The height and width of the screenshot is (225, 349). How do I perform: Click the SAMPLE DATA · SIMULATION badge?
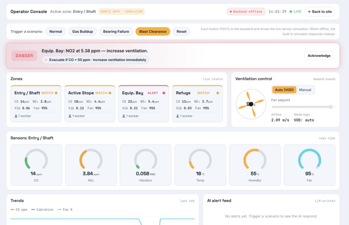click(122, 12)
